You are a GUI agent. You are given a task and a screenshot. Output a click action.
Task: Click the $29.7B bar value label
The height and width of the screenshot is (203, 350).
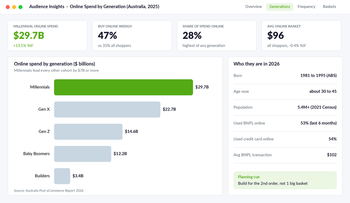[202, 87]
